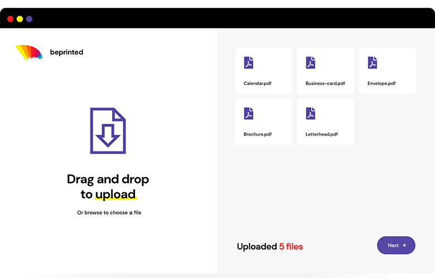Select the Calendar.pdf file name
The width and height of the screenshot is (435, 278).
[258, 83]
